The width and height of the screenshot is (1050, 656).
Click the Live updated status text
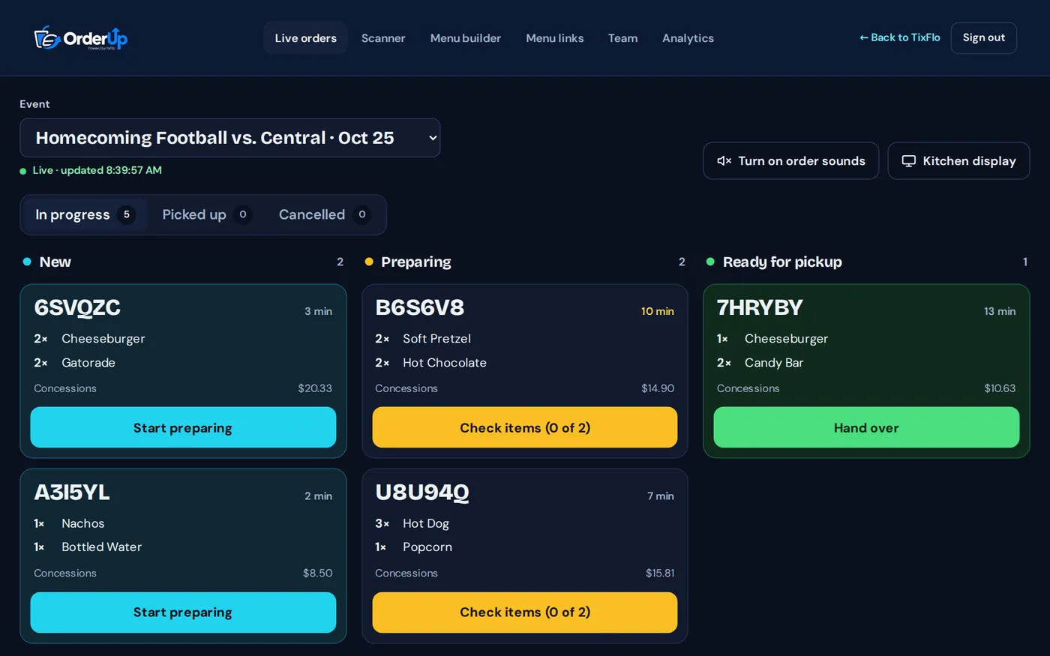coord(97,170)
